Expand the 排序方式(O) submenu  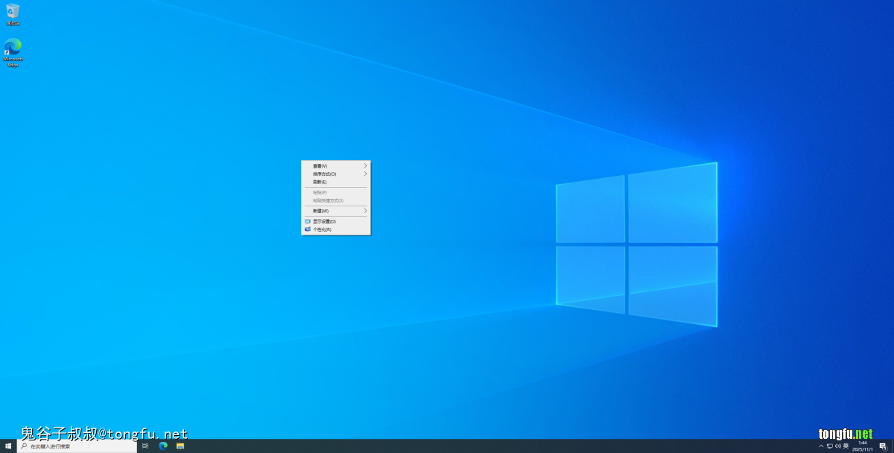pyautogui.click(x=335, y=174)
